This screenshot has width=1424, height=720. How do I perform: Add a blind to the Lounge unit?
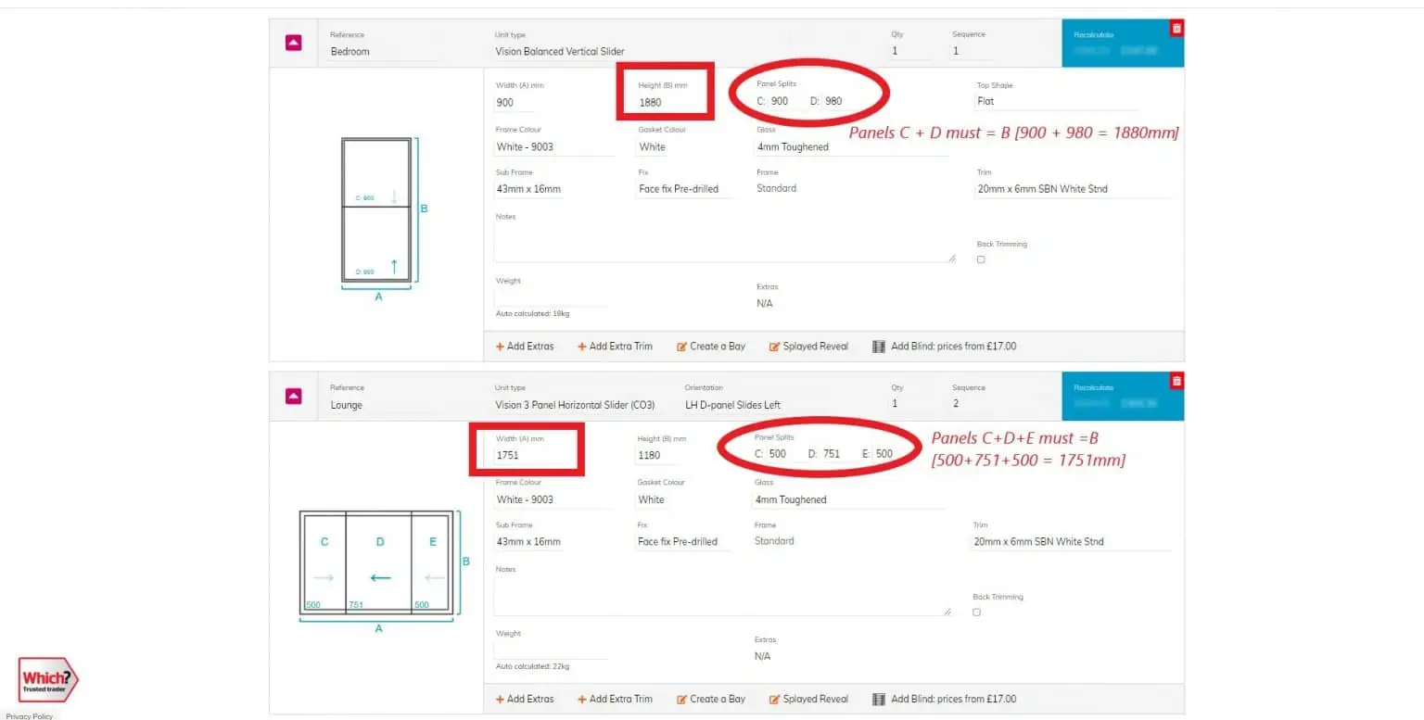[x=944, y=700]
